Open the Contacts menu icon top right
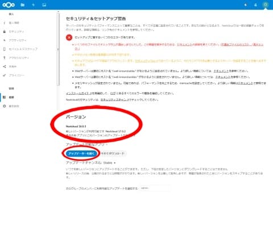The width and height of the screenshot is (273, 226). point(255,5)
